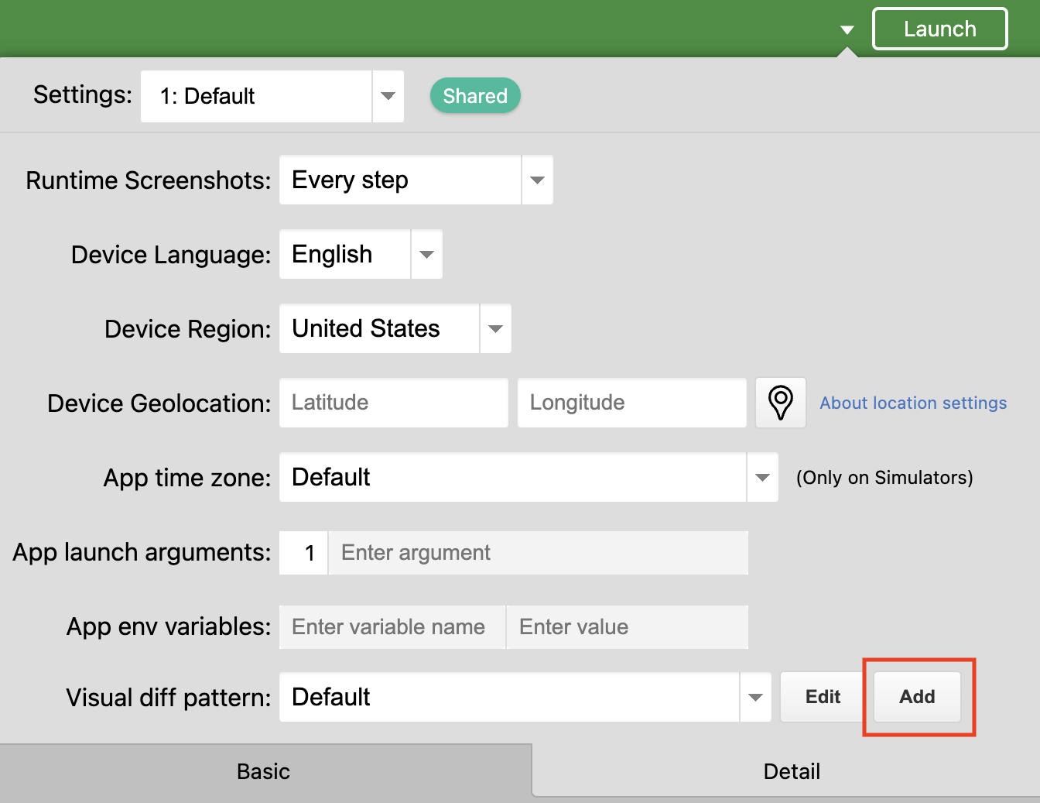Viewport: 1040px width, 803px height.
Task: Click the Shared badge next to Settings
Action: [x=475, y=95]
